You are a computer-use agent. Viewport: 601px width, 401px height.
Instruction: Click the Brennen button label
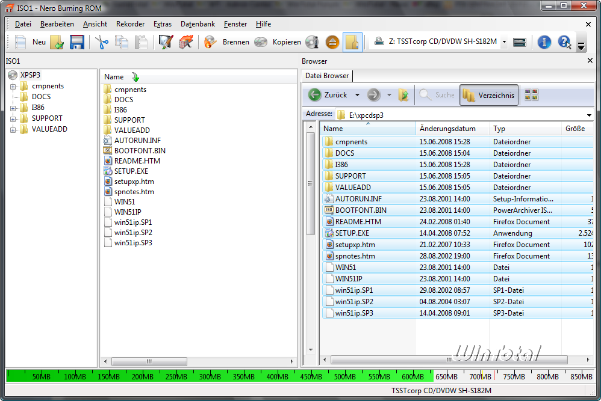tap(235, 42)
